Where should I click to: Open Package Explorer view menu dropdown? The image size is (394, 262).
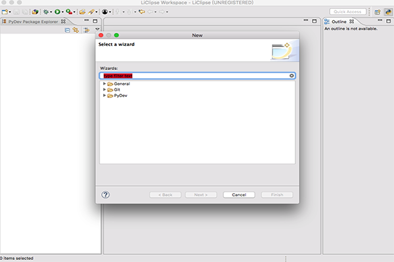tap(97, 29)
